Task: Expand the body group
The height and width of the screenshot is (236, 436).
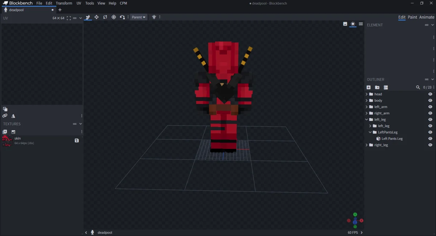Action: 367,101
